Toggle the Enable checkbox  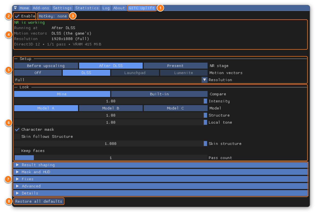point(17,16)
